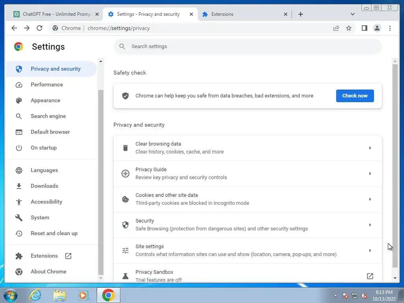Open Search engine settings in sidebar
This screenshot has width=404, height=303.
coord(51,116)
